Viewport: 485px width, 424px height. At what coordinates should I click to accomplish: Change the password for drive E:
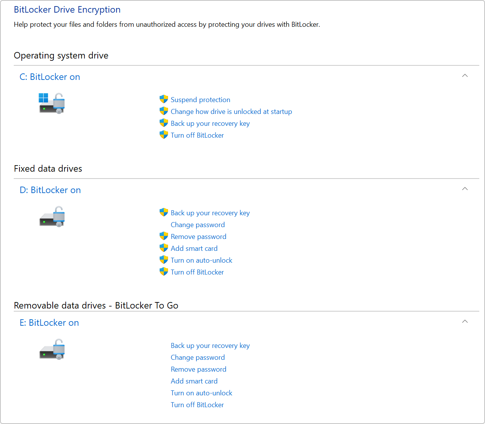pyautogui.click(x=197, y=357)
